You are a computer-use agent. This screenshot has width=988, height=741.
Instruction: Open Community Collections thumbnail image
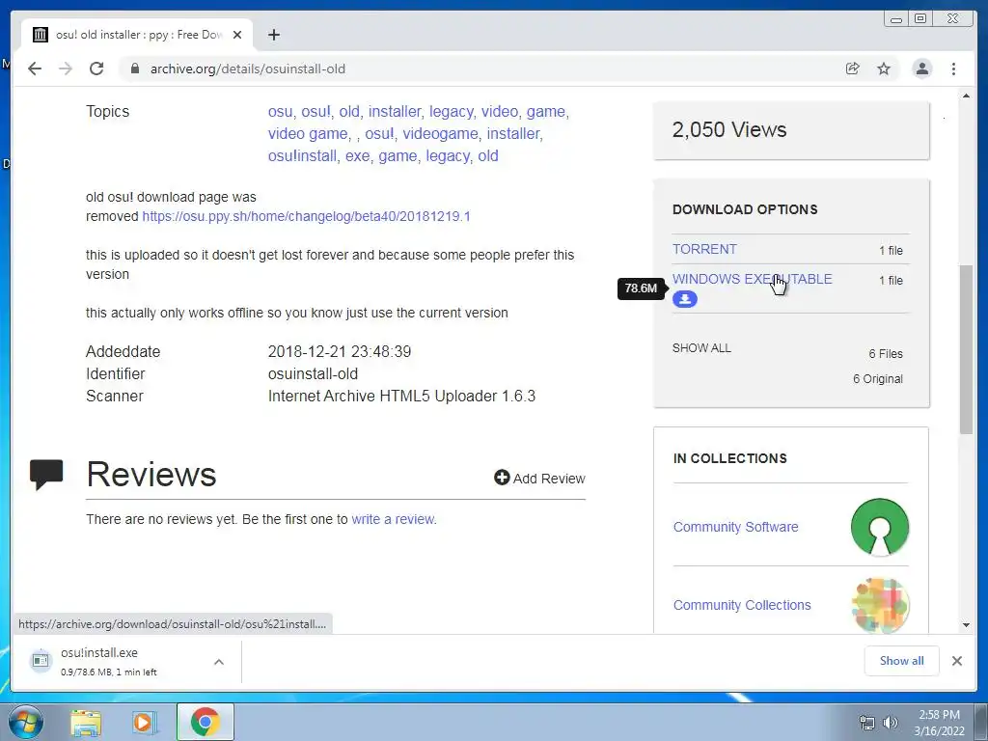tap(880, 605)
